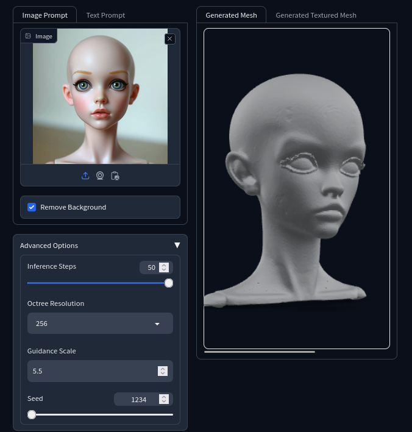Click the generated 3D mesh viewer
Viewport: 412px width, 432px height.
[x=297, y=188]
